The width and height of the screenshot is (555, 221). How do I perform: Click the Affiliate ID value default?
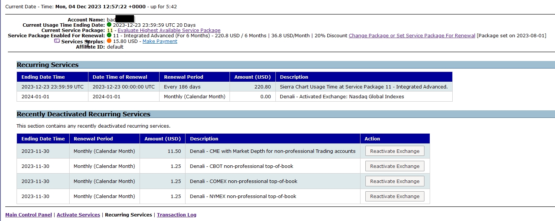115,47
